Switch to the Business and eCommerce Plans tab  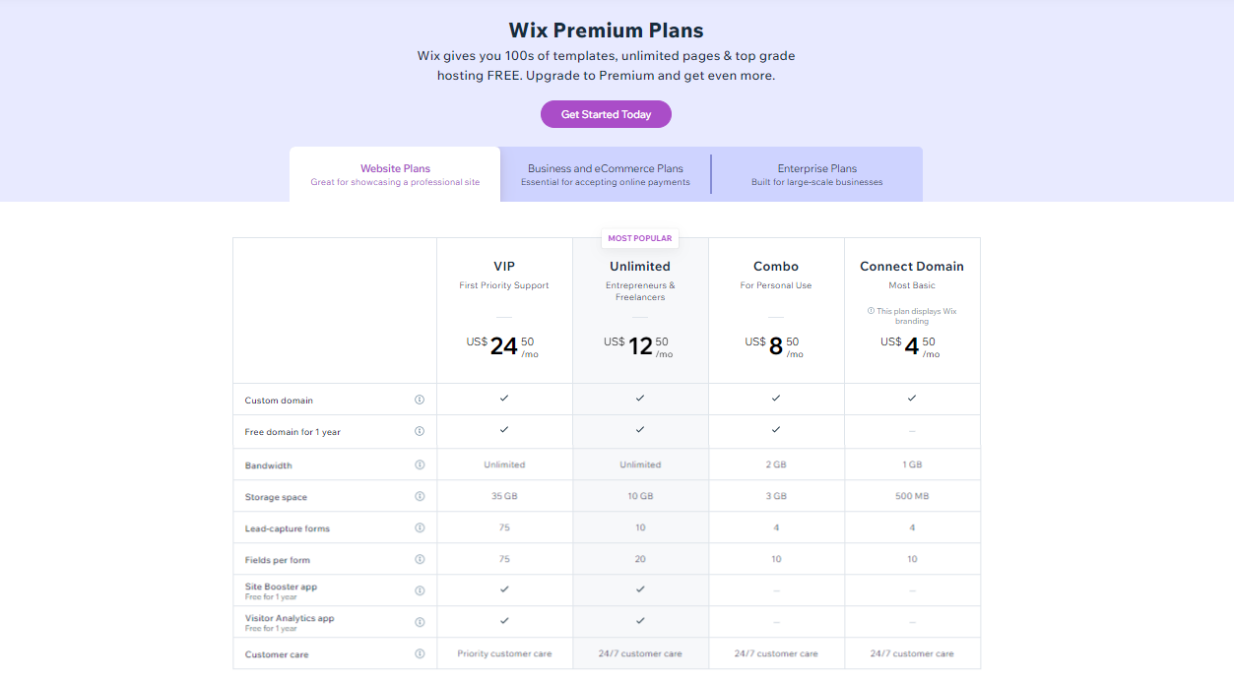[x=605, y=174]
